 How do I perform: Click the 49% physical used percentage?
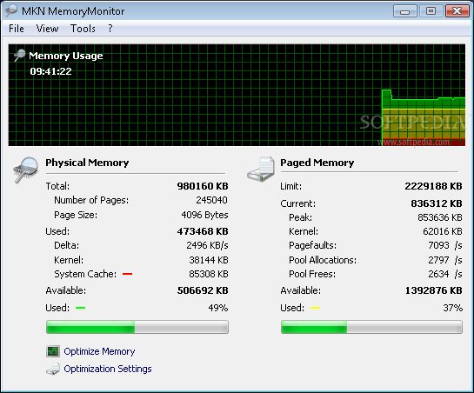218,308
